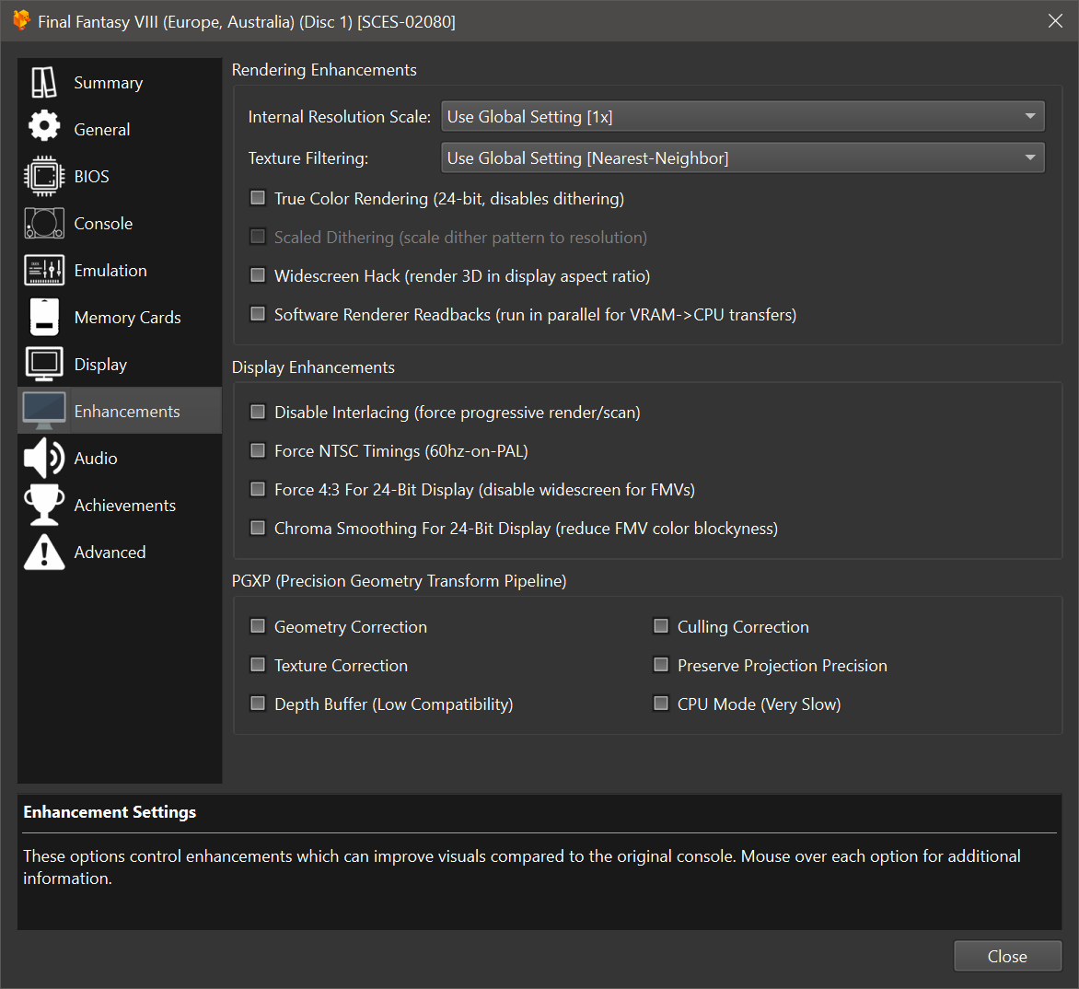Click the Display Enhancements heading
The image size is (1079, 989).
pyautogui.click(x=313, y=367)
